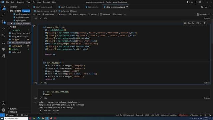
Task: Open the Run and Debug view
Action: pos(3,29)
